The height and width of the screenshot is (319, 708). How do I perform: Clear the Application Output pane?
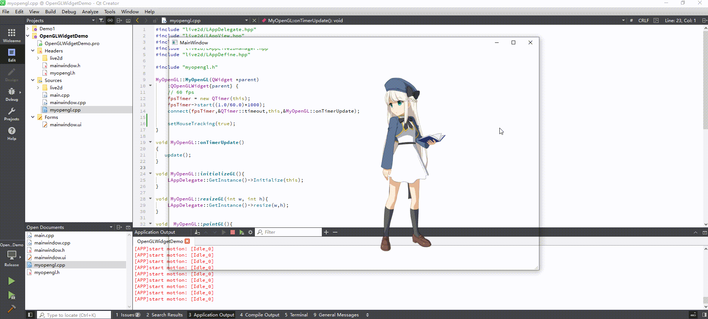pyautogui.click(x=197, y=232)
